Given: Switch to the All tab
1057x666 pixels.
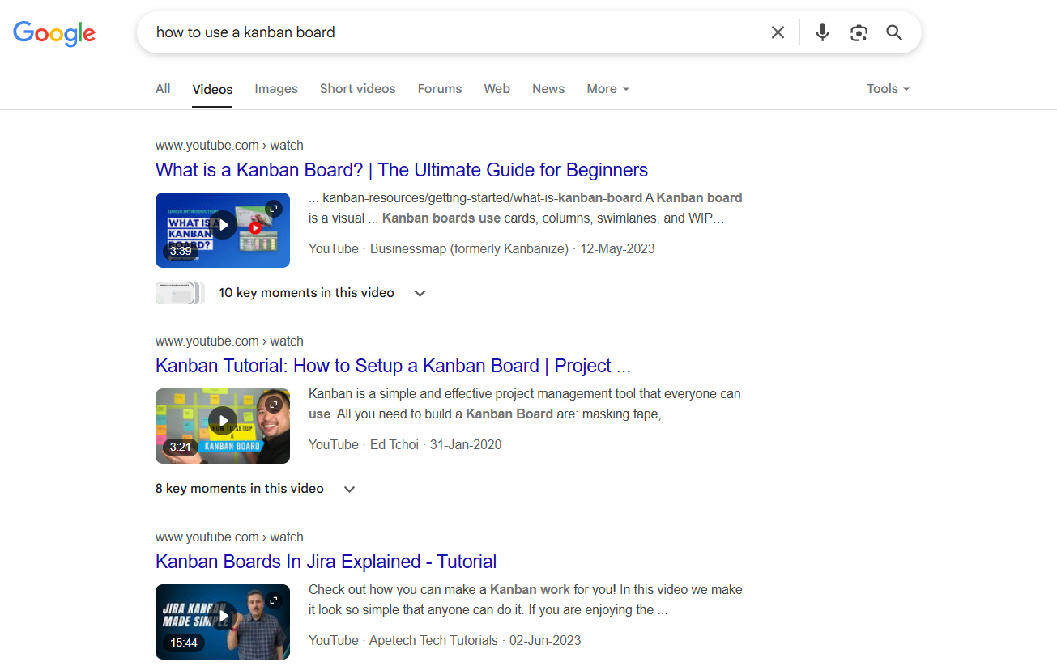Looking at the screenshot, I should (163, 89).
